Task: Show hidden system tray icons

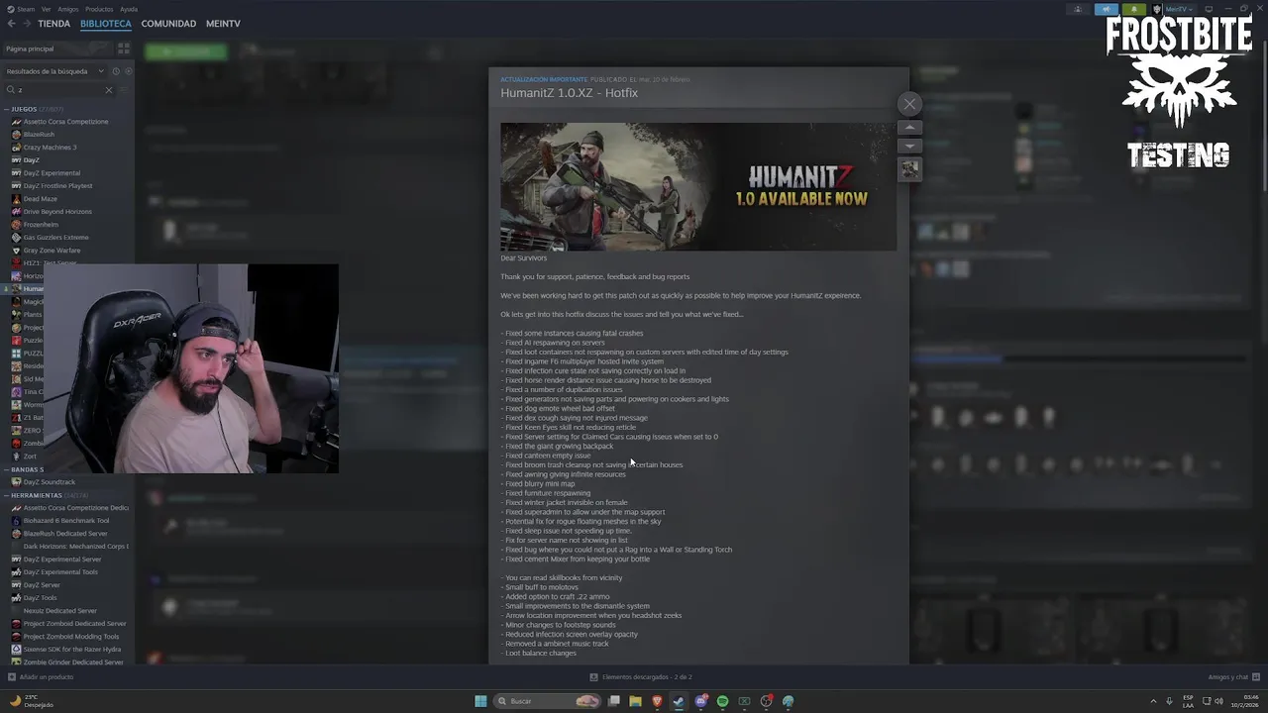Action: click(1153, 701)
